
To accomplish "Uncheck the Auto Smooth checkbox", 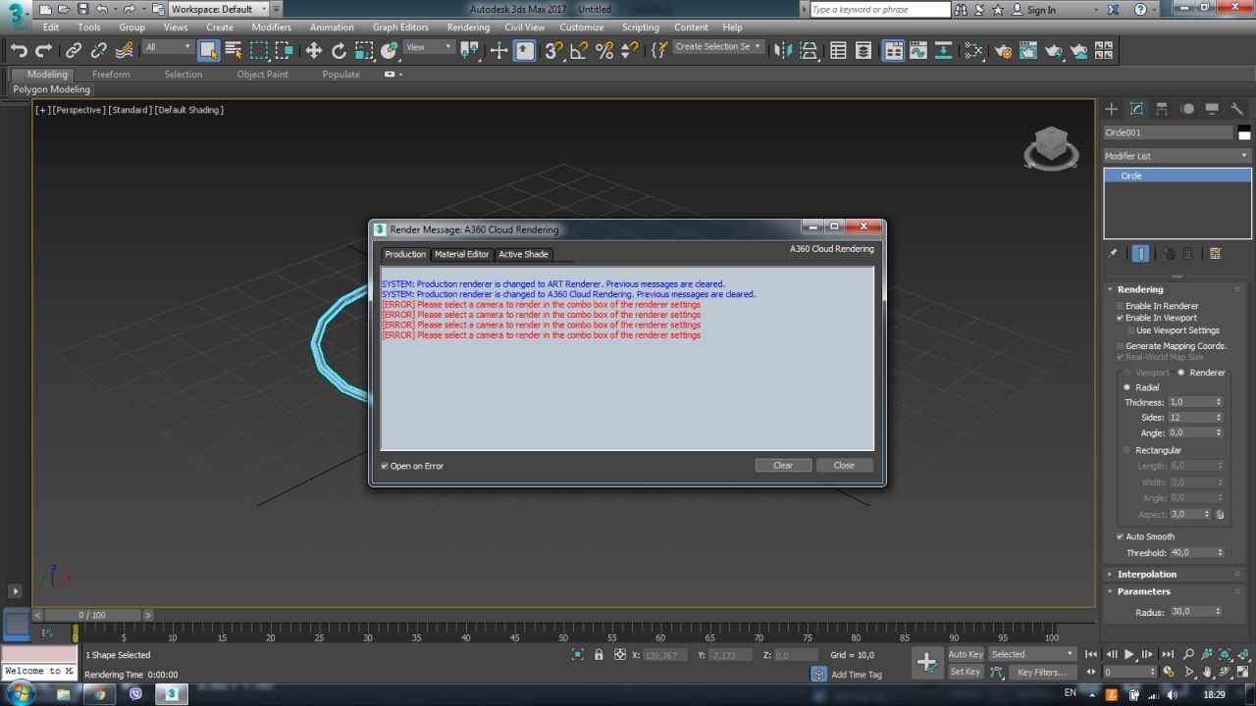I will (1120, 536).
